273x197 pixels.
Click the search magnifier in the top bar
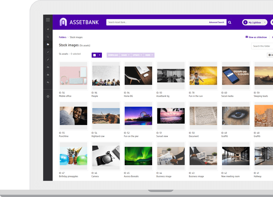point(230,22)
